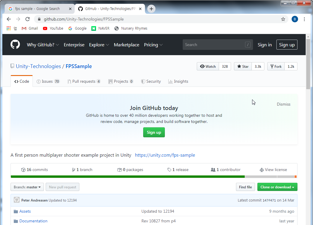This screenshot has height=225, width=313.
Task: Open the Assets folder
Action: tap(25, 211)
